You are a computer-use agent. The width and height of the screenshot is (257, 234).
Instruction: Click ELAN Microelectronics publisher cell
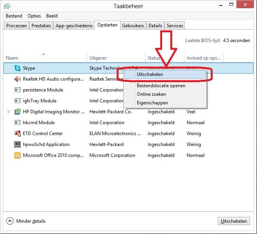pos(115,134)
